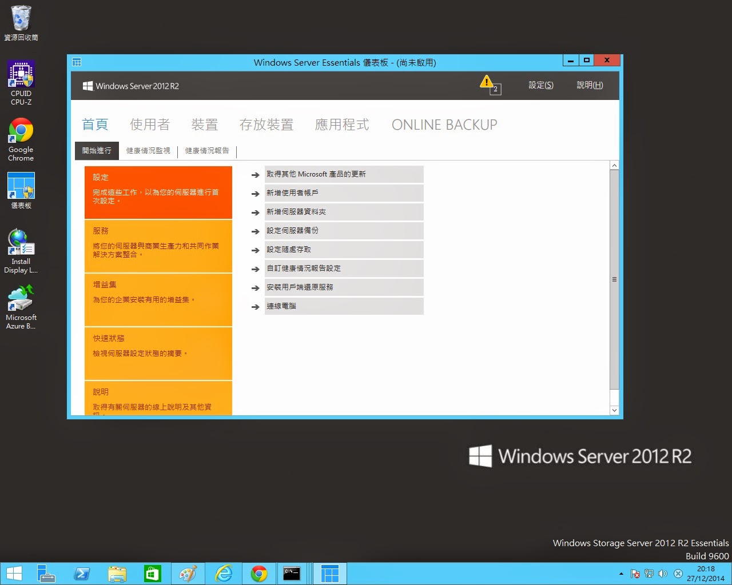Click the active Dashboard taskbar button

[330, 574]
